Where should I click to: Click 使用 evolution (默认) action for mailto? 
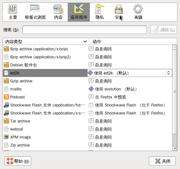coord(116,89)
